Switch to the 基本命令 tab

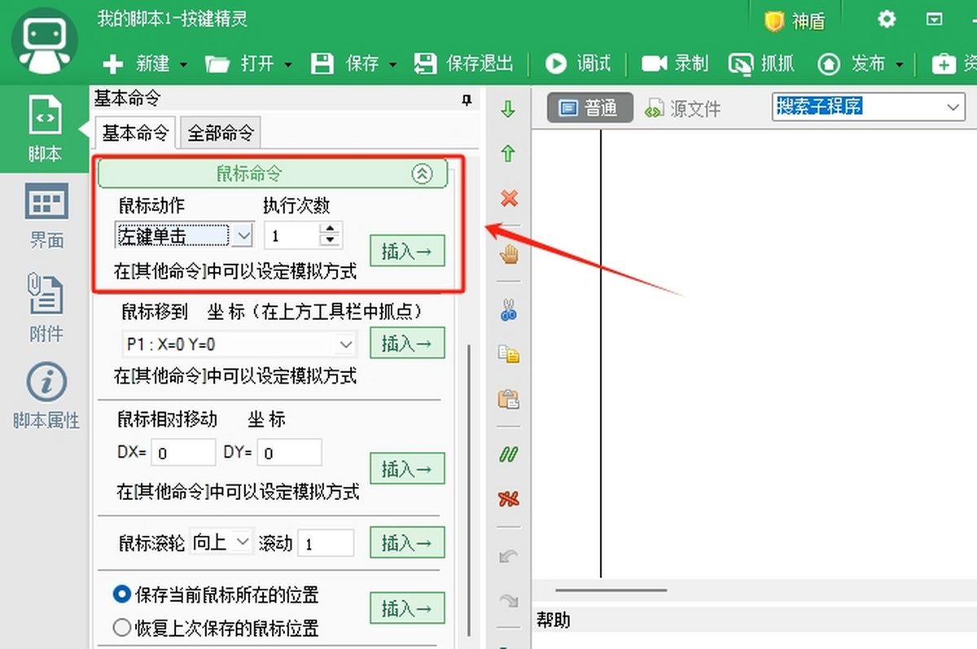(135, 132)
